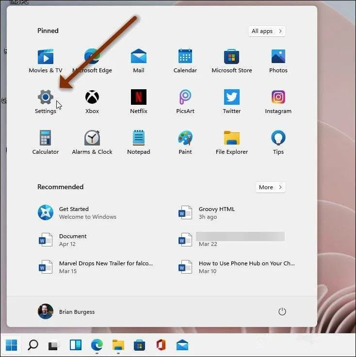Open the recommended file named Document

click(x=63, y=240)
